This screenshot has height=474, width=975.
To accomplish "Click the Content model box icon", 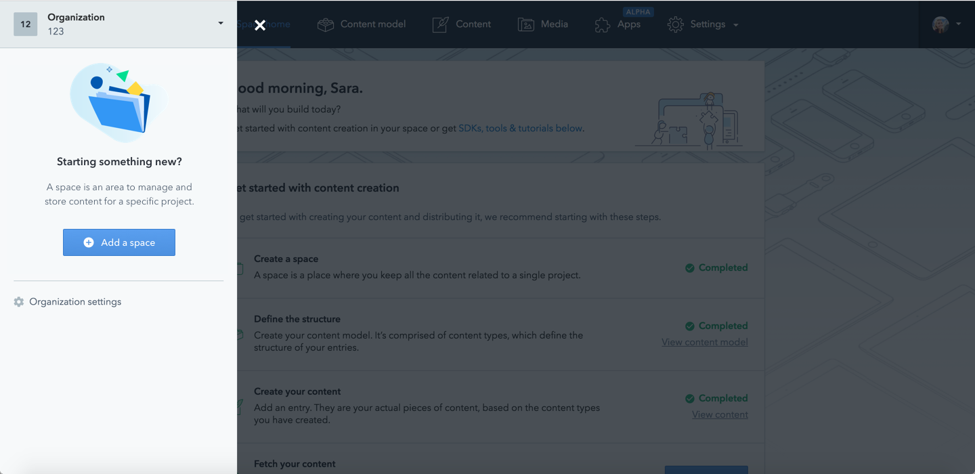I will (x=326, y=24).
